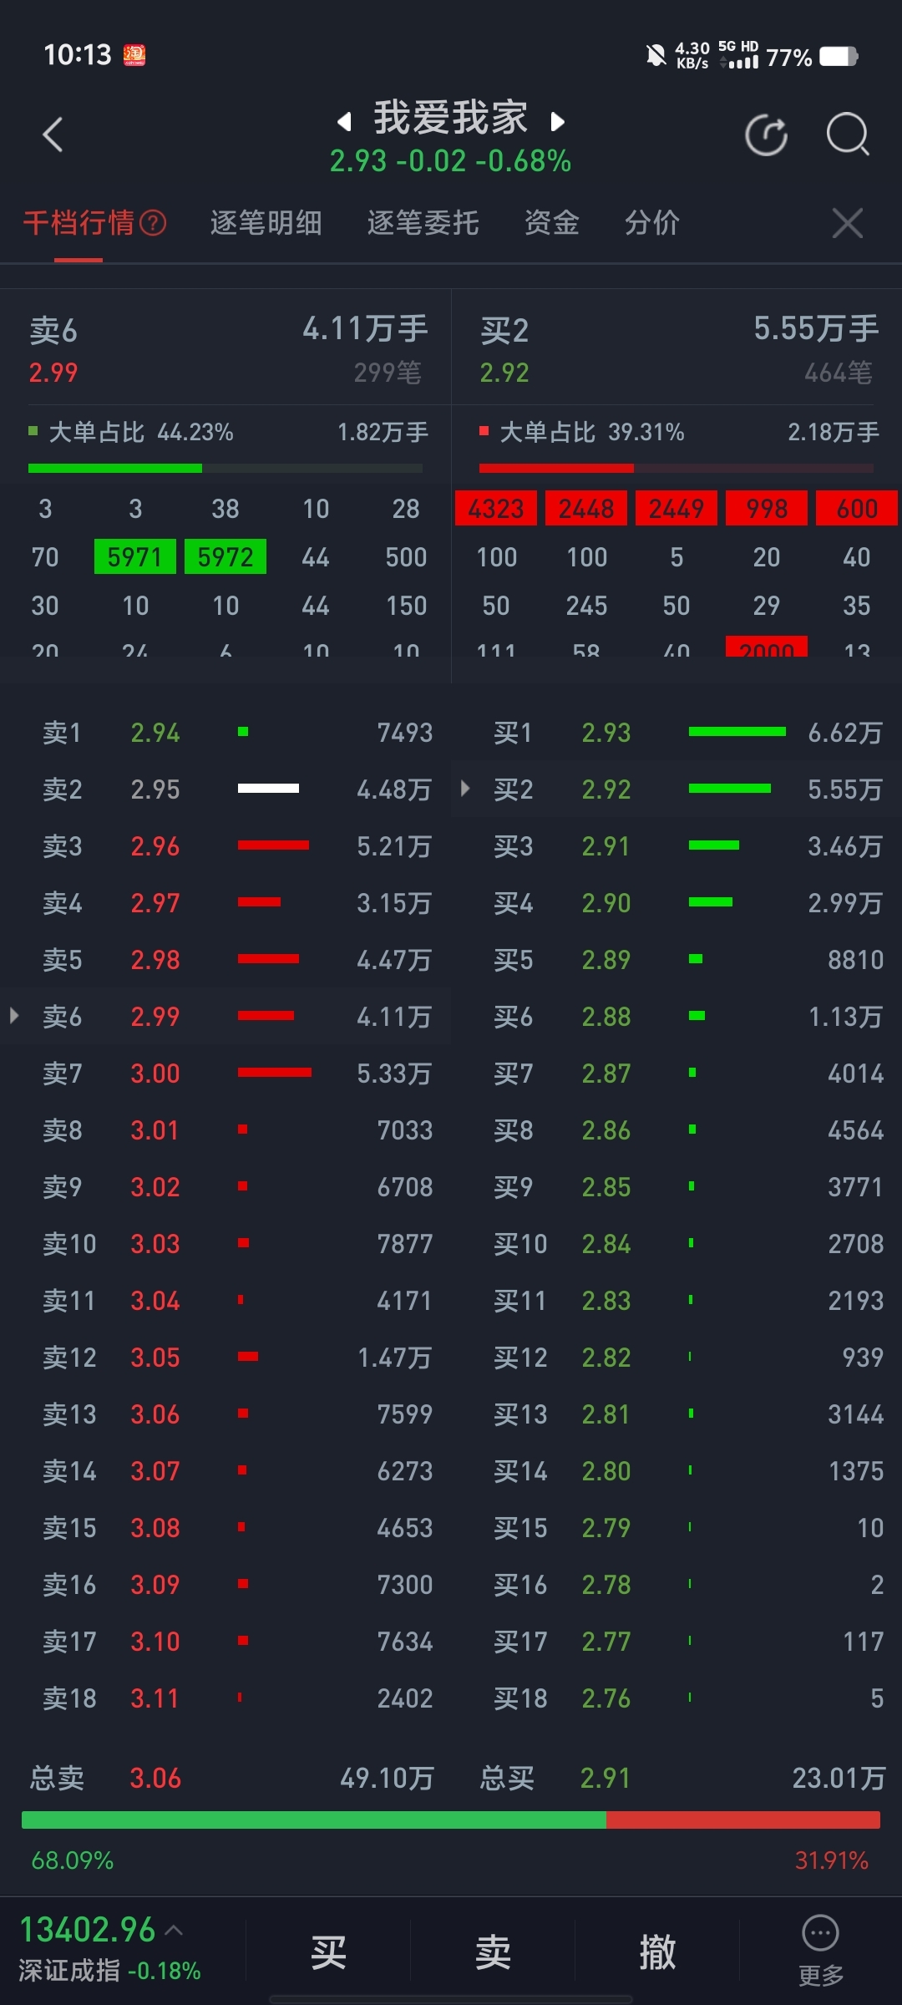Screen dimensions: 902x2005
Task: Tap the red 600 order cell
Action: click(857, 508)
